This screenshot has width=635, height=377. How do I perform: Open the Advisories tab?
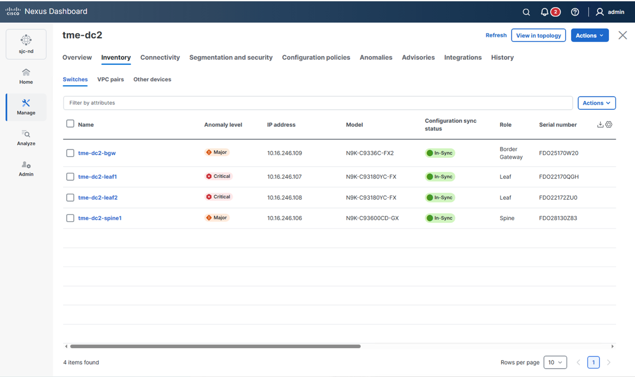click(418, 57)
